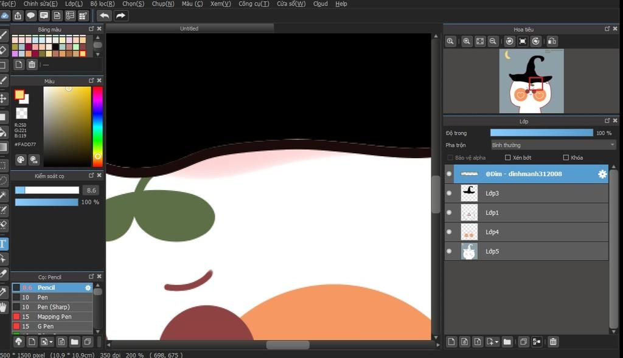The image size is (623, 358).
Task: Open the Bộ lọc menu
Action: (102, 4)
